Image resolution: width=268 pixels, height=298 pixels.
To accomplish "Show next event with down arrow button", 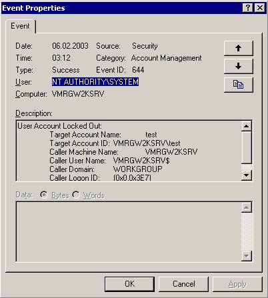I will tap(239, 66).
